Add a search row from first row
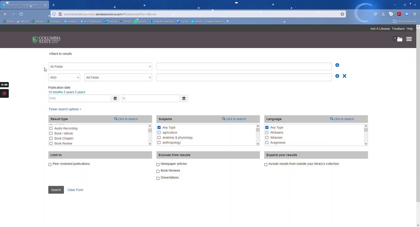This screenshot has height=227, width=420. [x=337, y=65]
